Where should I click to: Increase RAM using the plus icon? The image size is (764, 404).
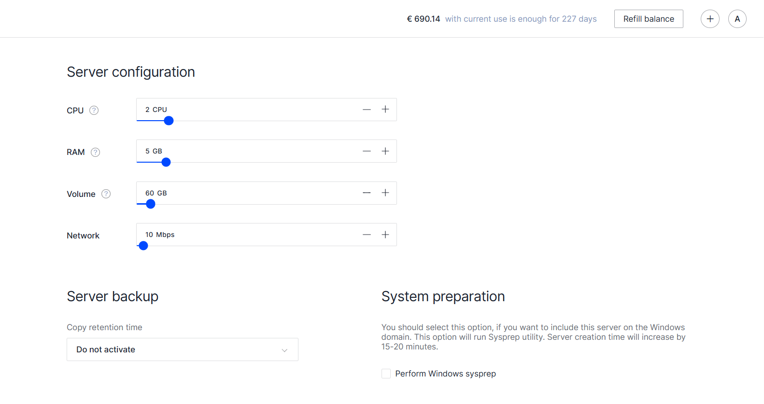click(x=385, y=151)
